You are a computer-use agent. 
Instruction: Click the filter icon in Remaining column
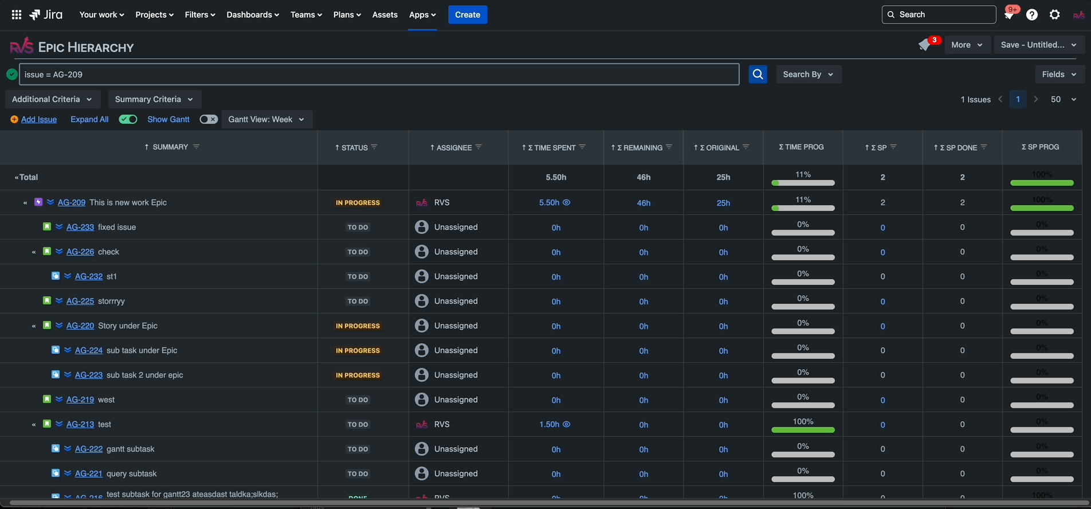coord(669,147)
